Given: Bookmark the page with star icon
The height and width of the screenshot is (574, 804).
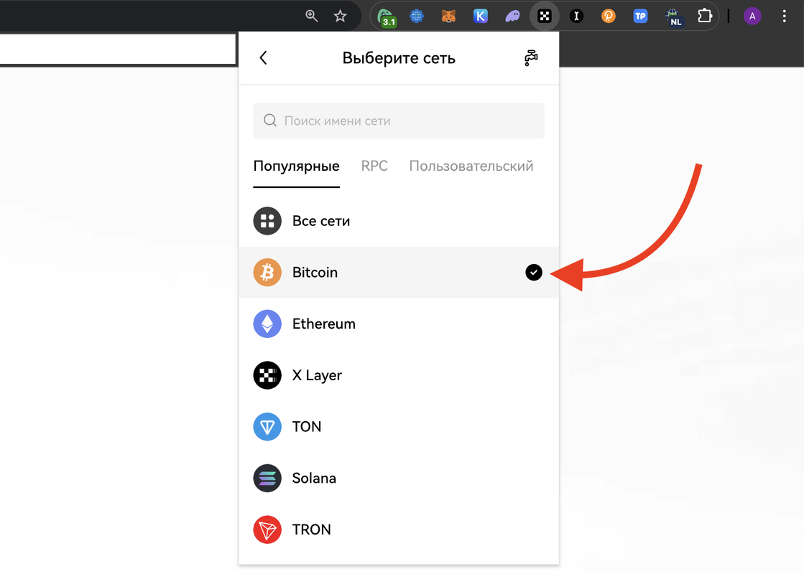Looking at the screenshot, I should click(340, 17).
